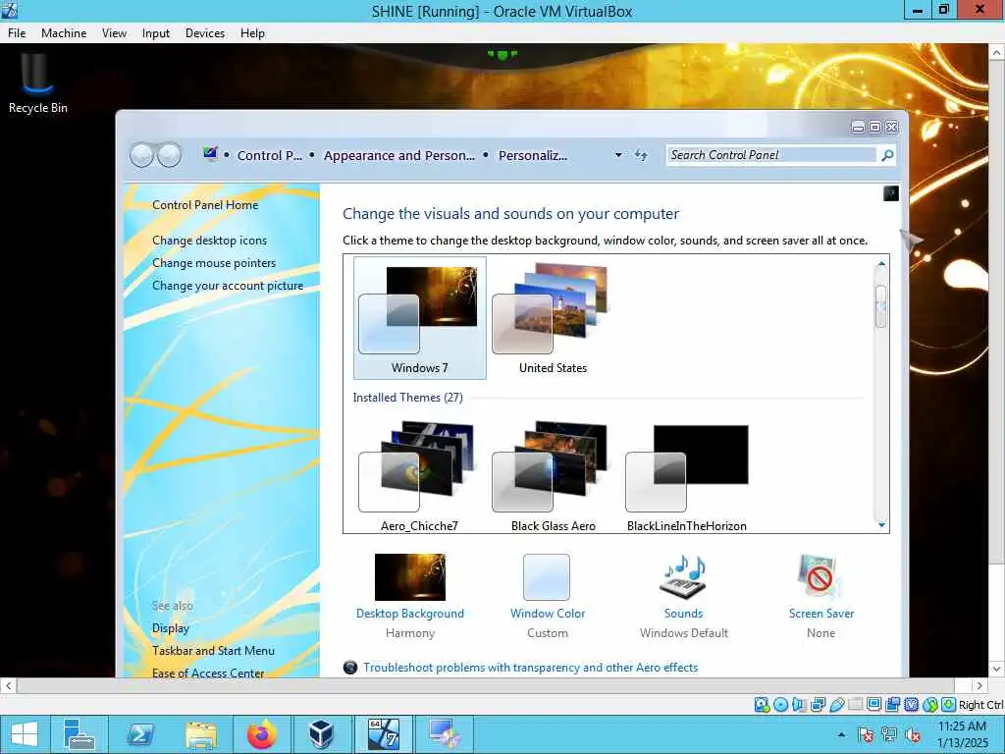Open Change your account picture link
The image size is (1005, 754).
click(x=228, y=286)
